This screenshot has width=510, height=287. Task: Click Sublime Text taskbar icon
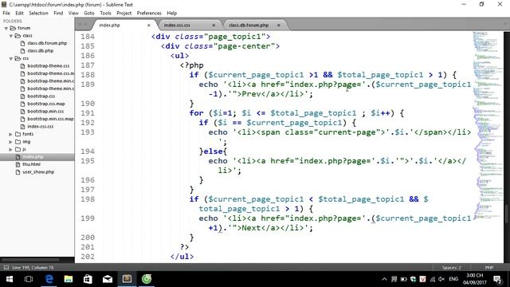[x=127, y=279]
